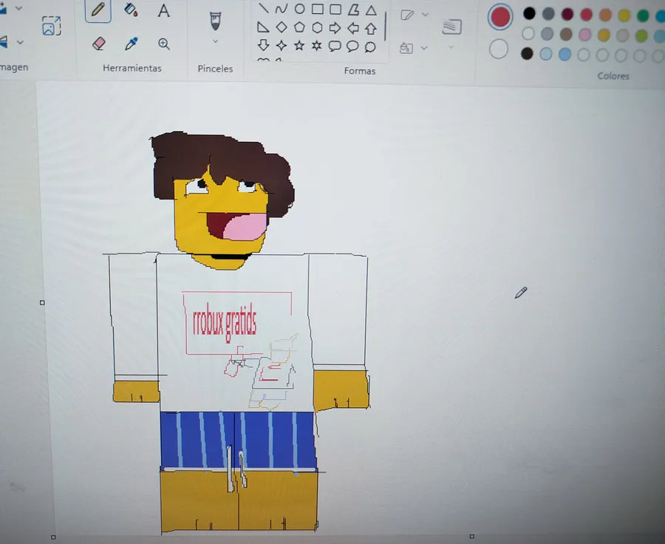
Task: Activate the Color 2 white circle
Action: 499,49
